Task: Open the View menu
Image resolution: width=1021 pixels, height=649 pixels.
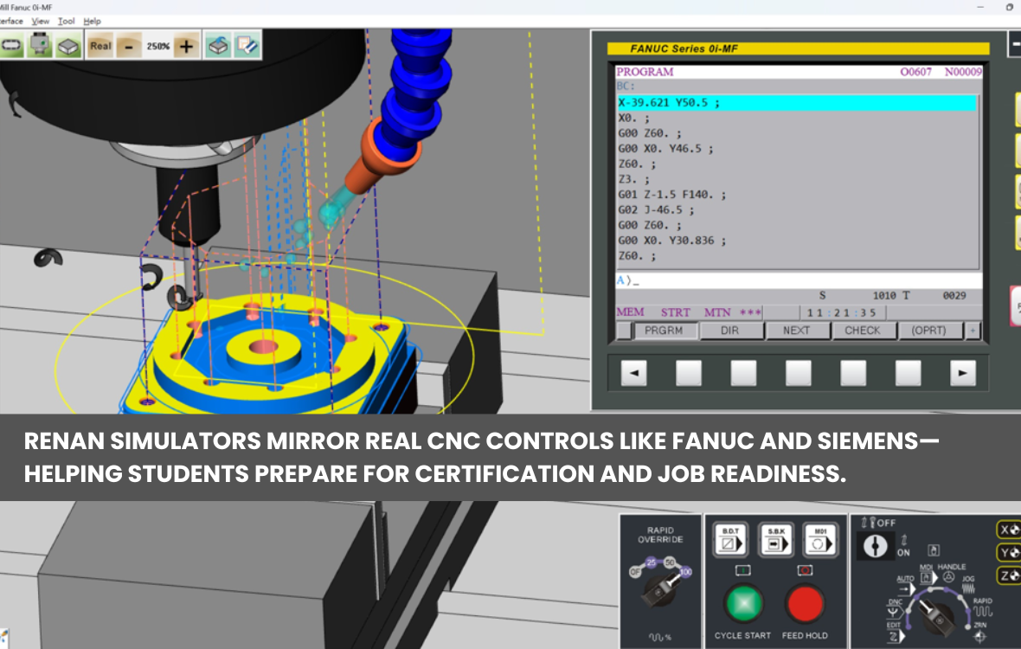Action: click(41, 21)
